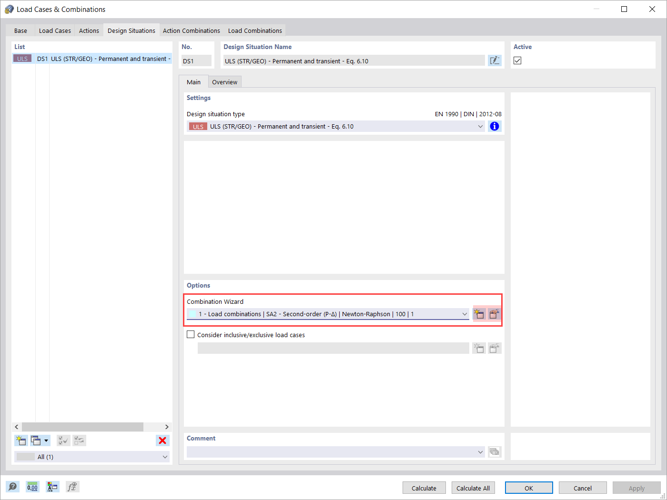Click the display settings icon in the bottom bar
This screenshot has height=500, width=667.
52,487
